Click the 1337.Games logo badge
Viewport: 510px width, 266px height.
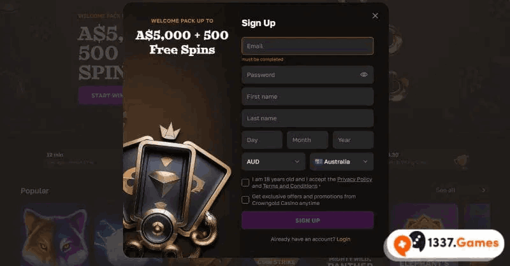(445, 243)
